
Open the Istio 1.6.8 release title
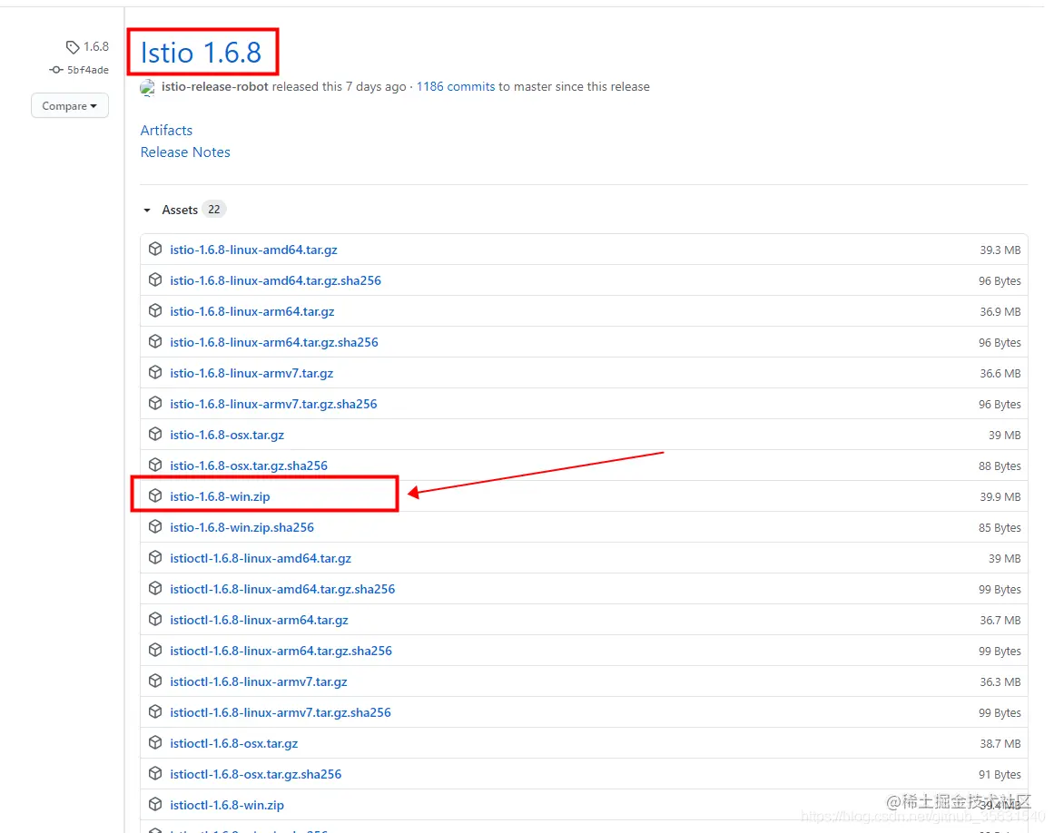point(201,53)
